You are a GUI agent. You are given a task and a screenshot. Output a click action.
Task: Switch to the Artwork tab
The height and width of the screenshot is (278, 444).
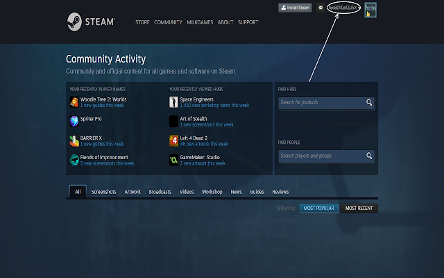coord(133,192)
